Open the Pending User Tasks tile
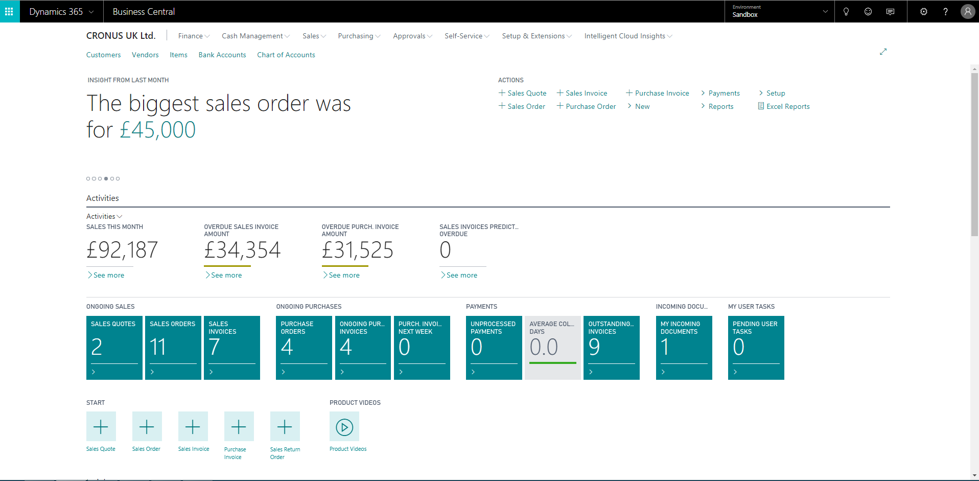Viewport: 979px width, 481px height. pyautogui.click(x=756, y=348)
